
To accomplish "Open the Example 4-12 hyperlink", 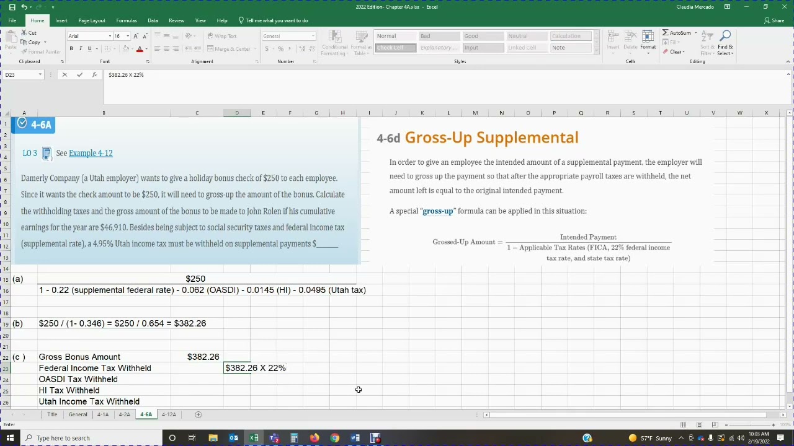I will tap(91, 153).
